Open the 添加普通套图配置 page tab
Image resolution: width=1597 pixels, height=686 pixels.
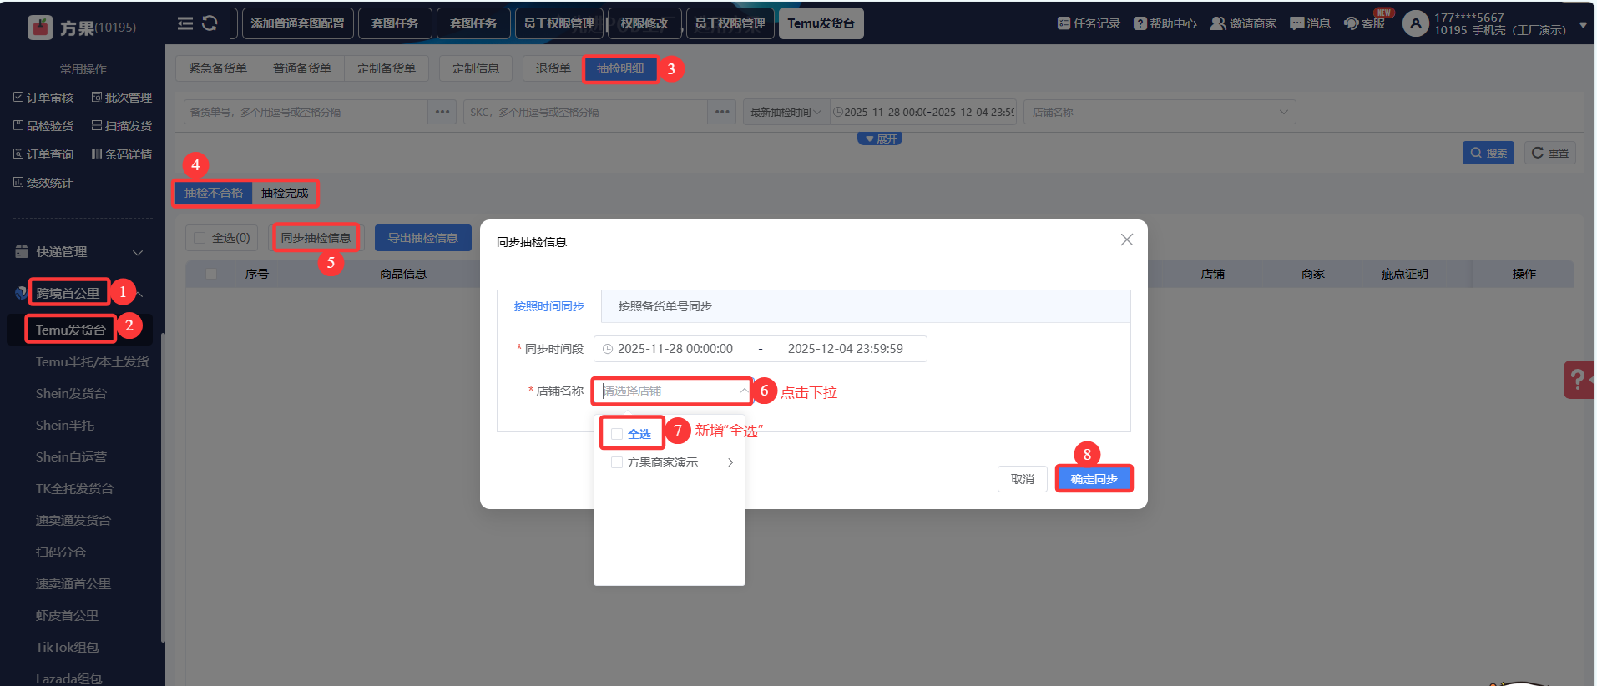298,23
